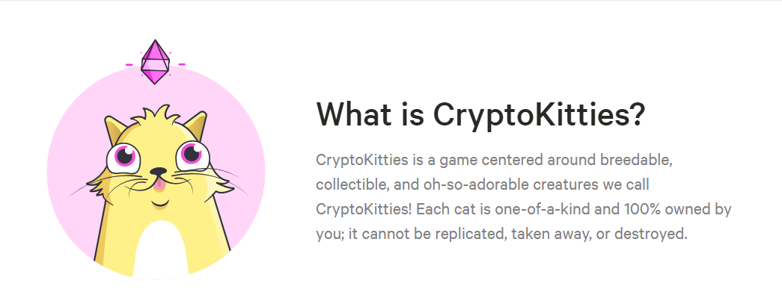Click the word "collectible" in the paragraph
The height and width of the screenshot is (301, 782).
click(352, 184)
